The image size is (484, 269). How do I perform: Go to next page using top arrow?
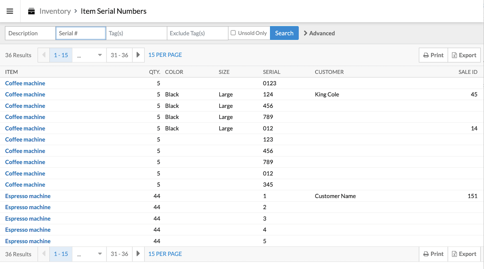pos(138,55)
